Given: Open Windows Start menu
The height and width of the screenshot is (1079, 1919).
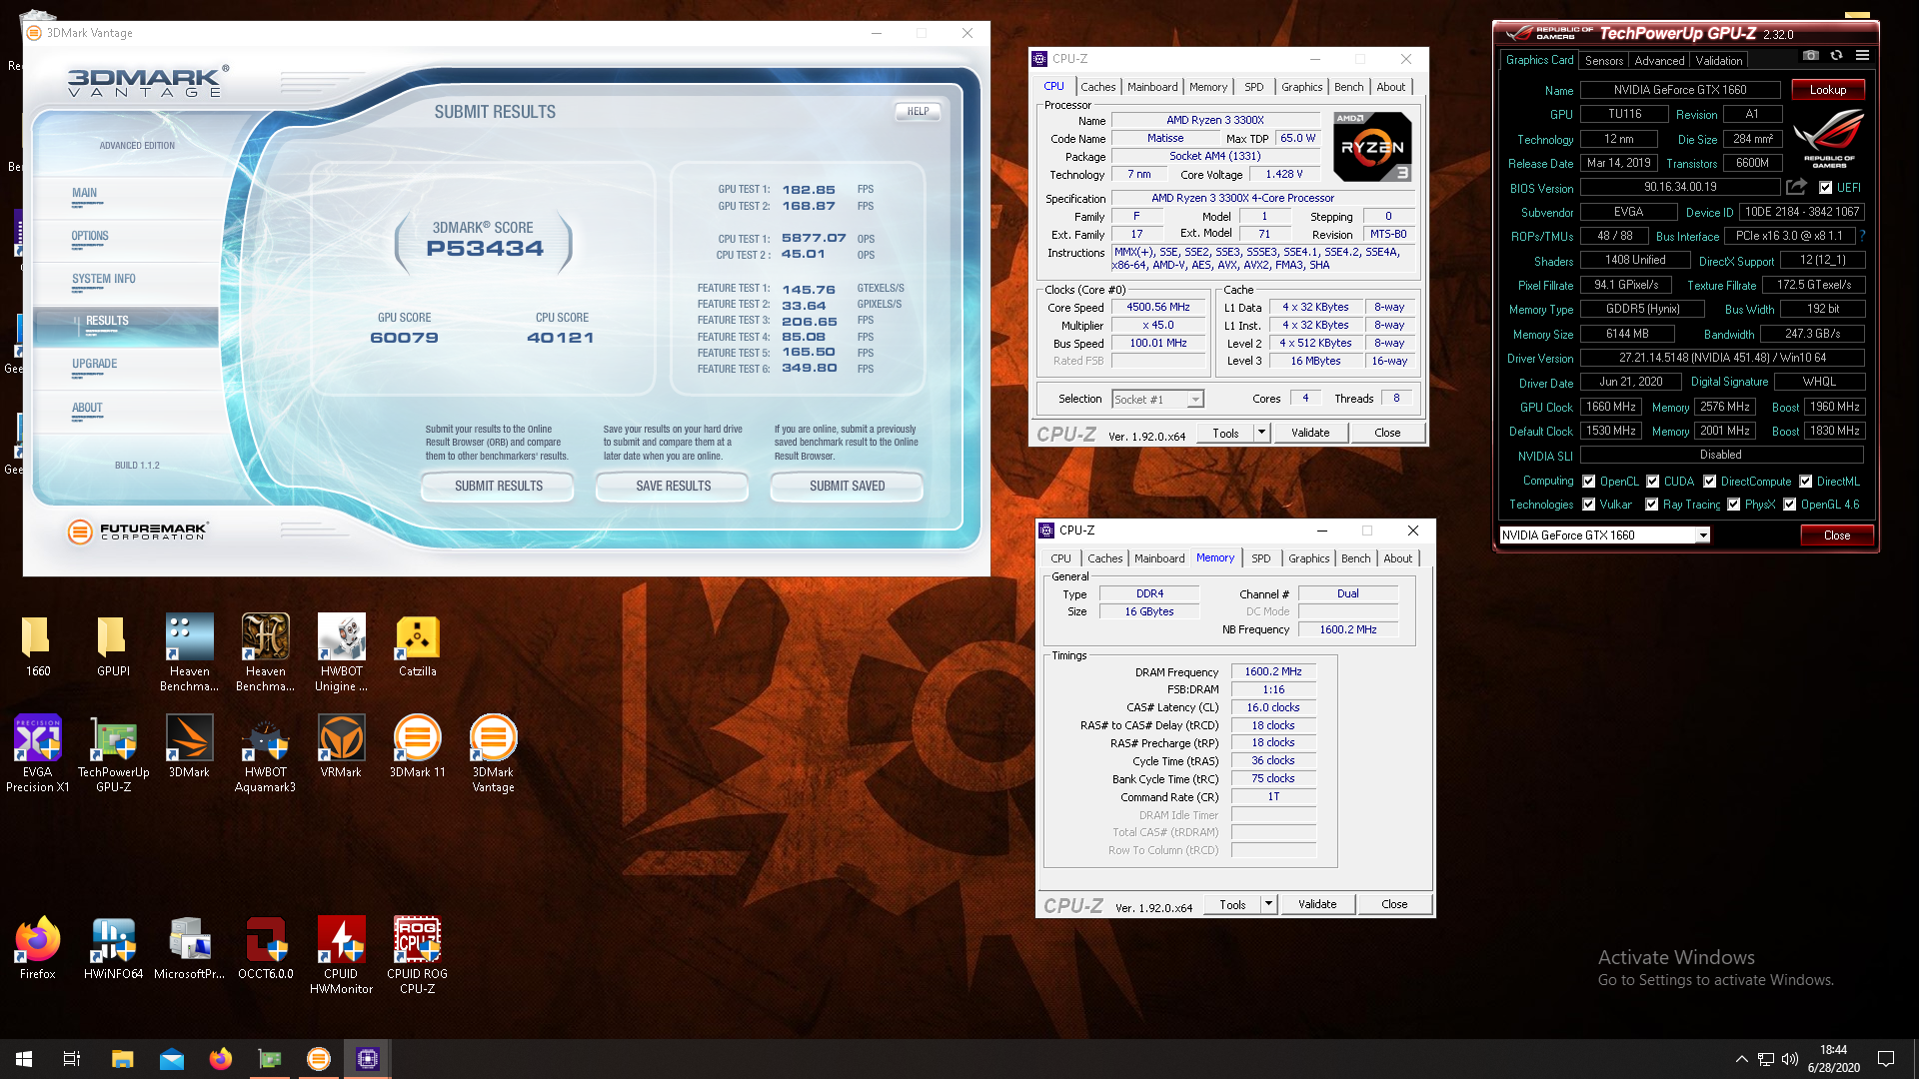Looking at the screenshot, I should tap(24, 1059).
